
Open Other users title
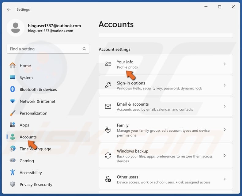pyautogui.click(x=127, y=177)
